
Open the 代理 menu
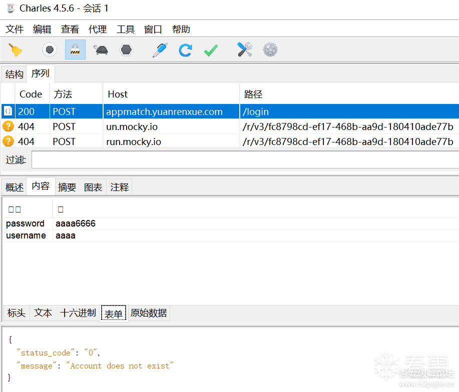tap(98, 29)
